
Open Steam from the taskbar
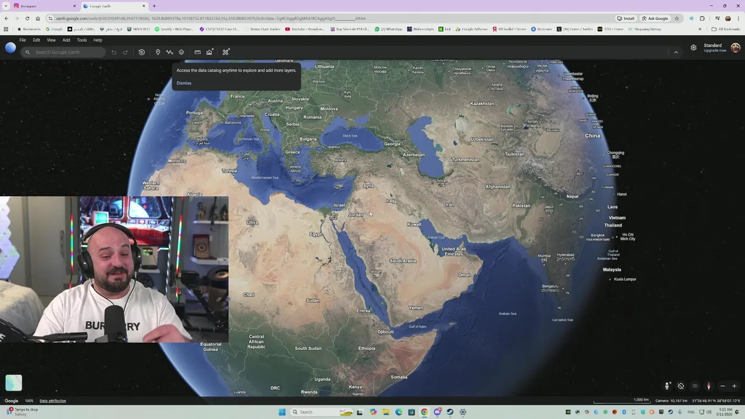tap(450, 412)
